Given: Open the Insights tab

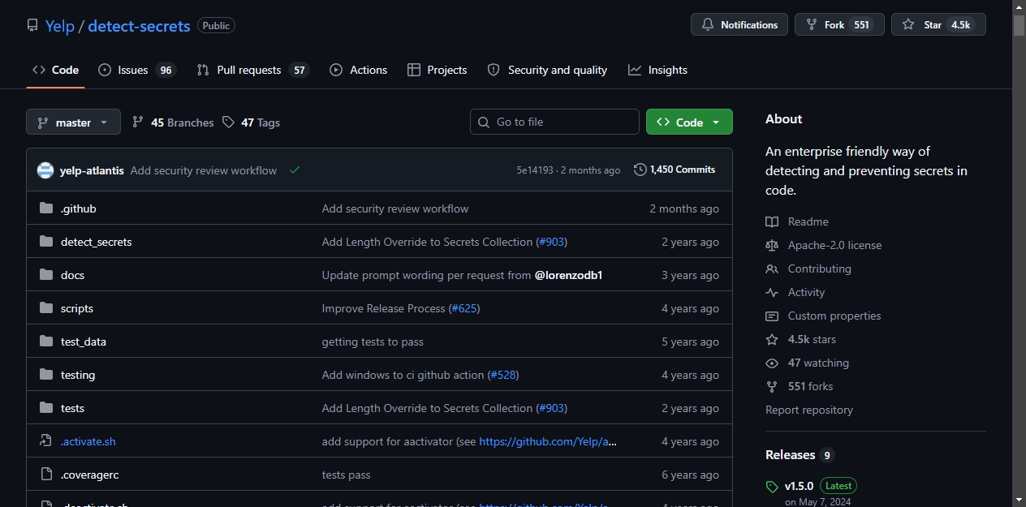Looking at the screenshot, I should [x=657, y=70].
